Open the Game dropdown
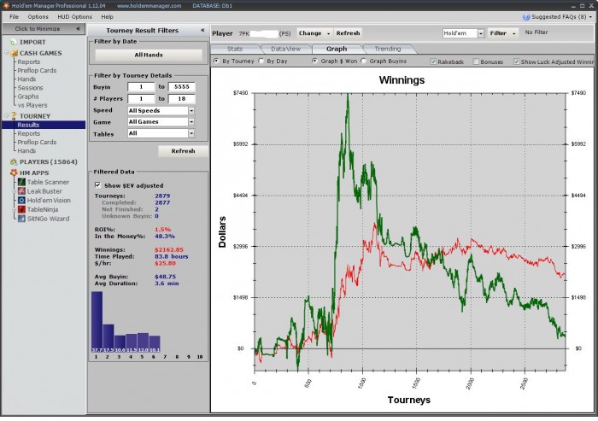Image resolution: width=598 pixels, height=421 pixels. 191,122
